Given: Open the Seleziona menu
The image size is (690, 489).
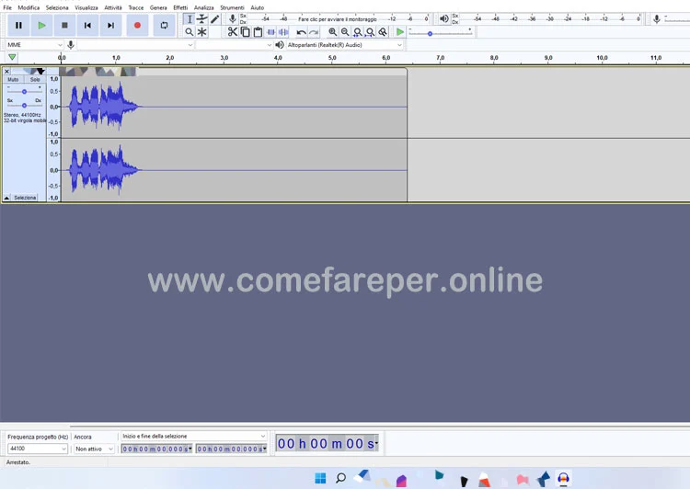Looking at the screenshot, I should pyautogui.click(x=57, y=7).
